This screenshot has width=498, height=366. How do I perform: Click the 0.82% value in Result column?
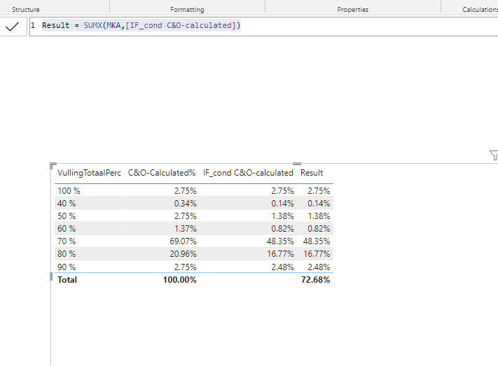[319, 229]
